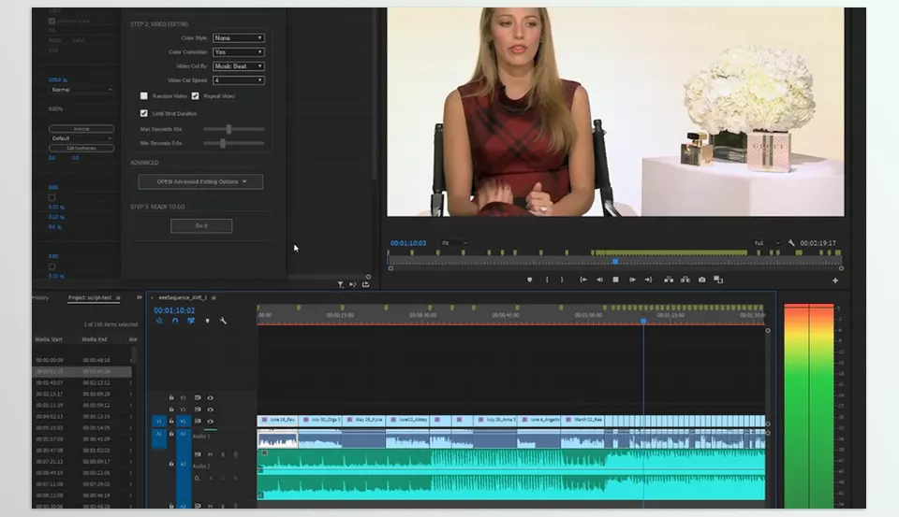Click Mark In button in monitor controls
The width and height of the screenshot is (899, 517).
tap(547, 280)
